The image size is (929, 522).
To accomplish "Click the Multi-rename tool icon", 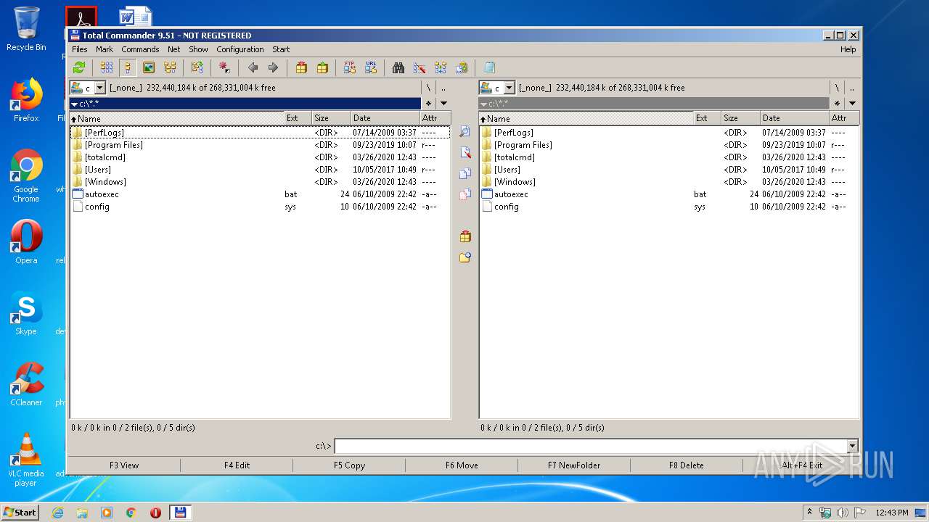I will point(420,67).
